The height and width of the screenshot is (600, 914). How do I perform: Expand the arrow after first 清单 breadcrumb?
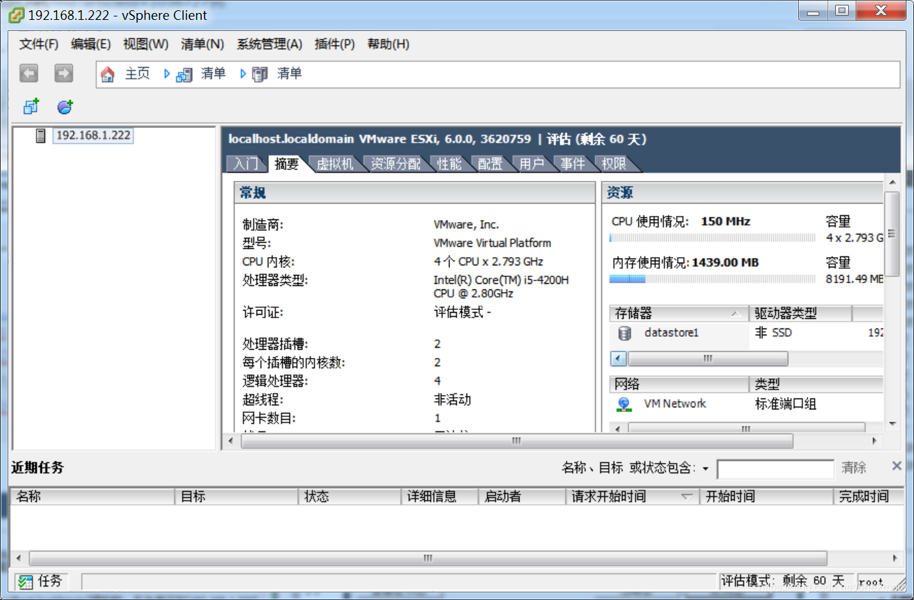coord(243,74)
